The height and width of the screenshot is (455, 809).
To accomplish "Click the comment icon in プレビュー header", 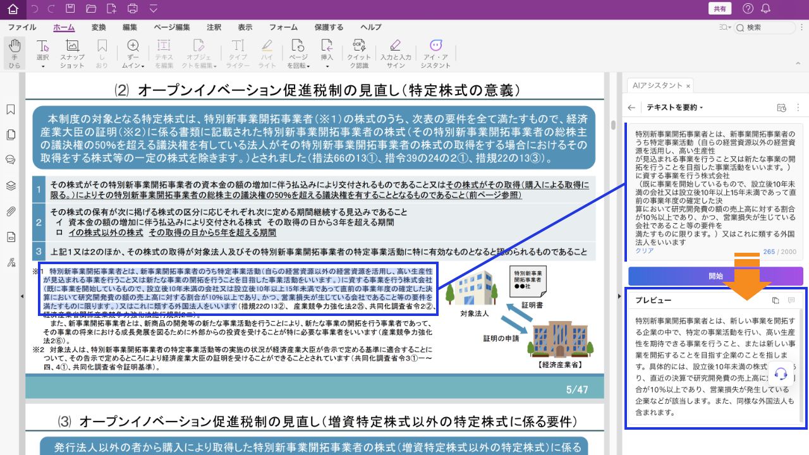I will coord(791,300).
